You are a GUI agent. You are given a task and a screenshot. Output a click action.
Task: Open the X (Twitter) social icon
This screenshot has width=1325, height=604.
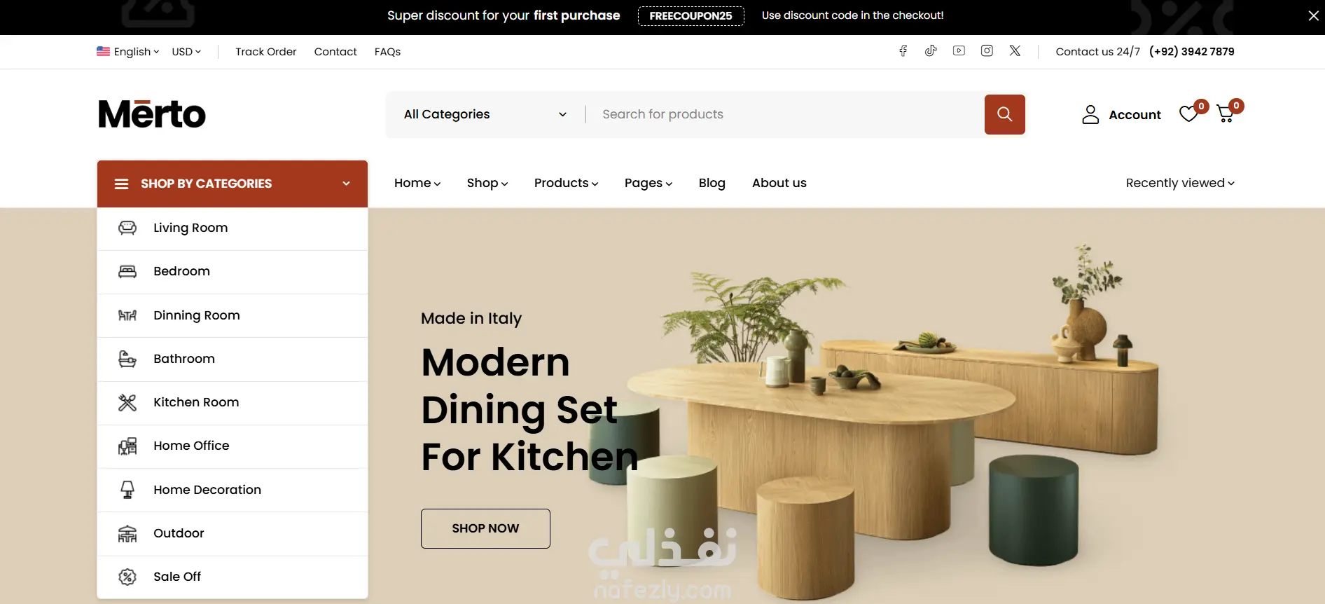1015,50
